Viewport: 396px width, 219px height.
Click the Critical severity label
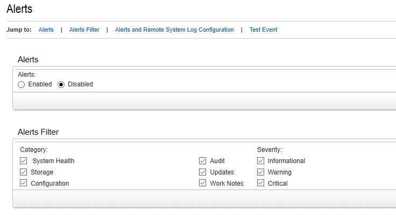tap(278, 184)
